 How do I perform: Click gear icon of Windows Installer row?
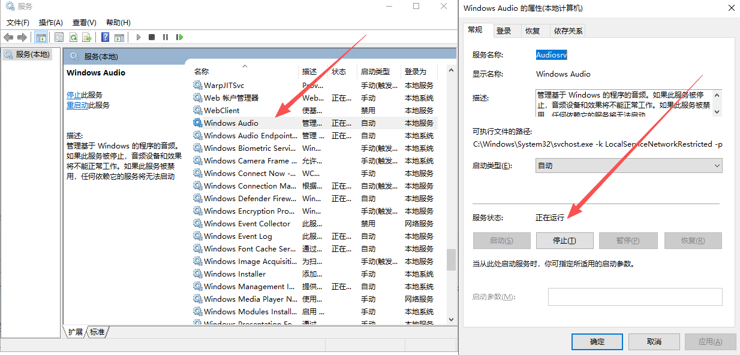tap(198, 274)
